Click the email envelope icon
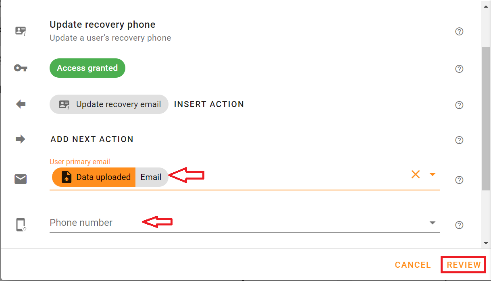Screen dimensions: 491x281 coord(20,179)
